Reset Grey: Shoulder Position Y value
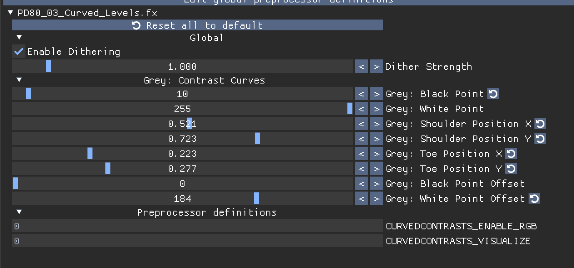574x268 pixels. 540,139
